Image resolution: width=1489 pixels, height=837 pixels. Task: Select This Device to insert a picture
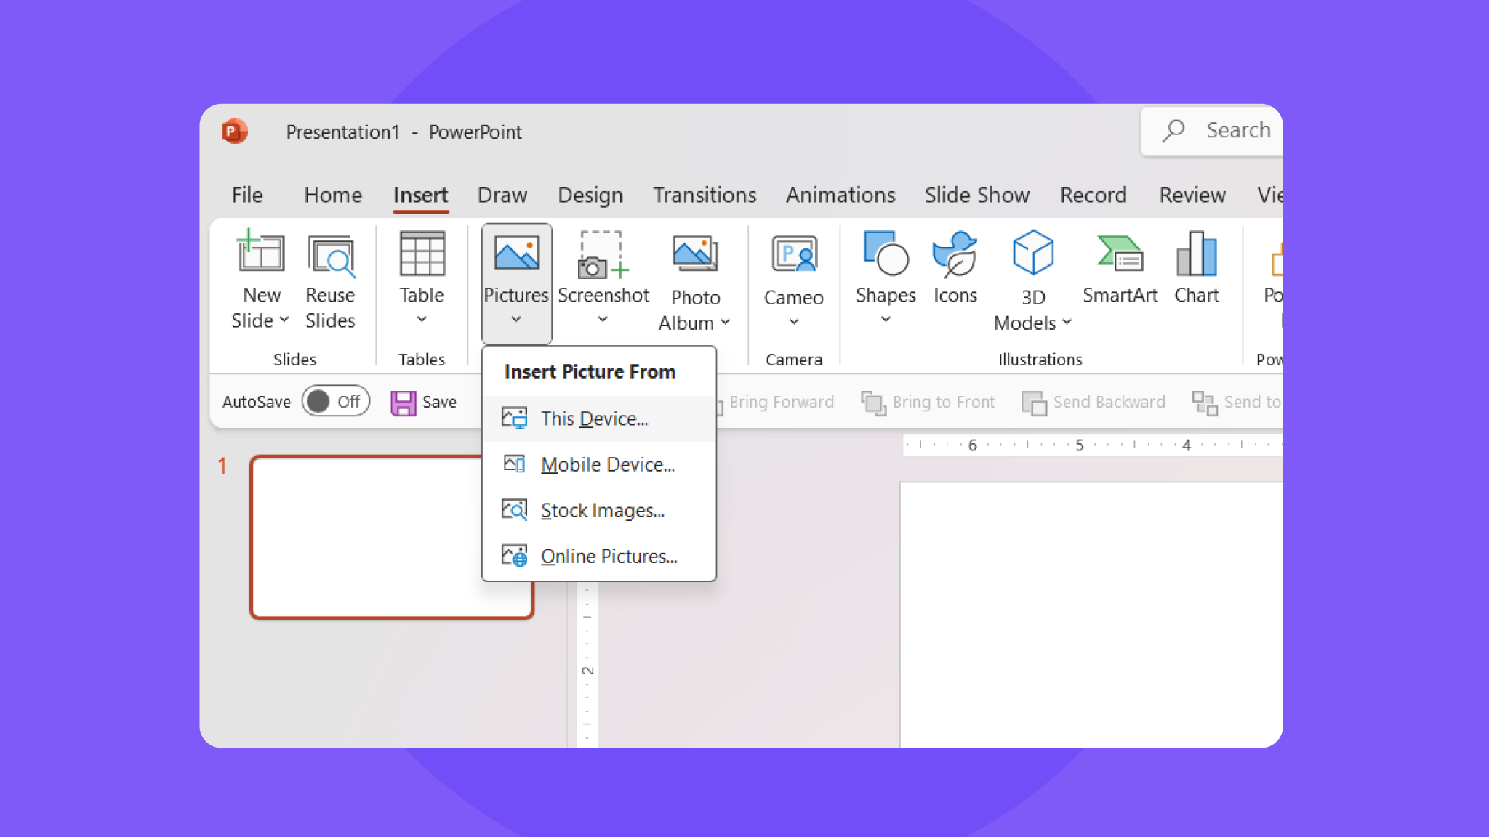coord(594,418)
